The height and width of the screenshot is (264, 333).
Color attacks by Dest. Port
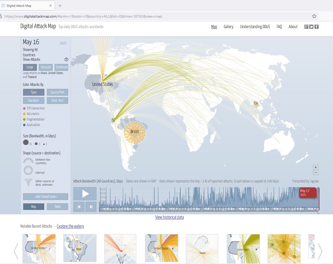(x=57, y=100)
